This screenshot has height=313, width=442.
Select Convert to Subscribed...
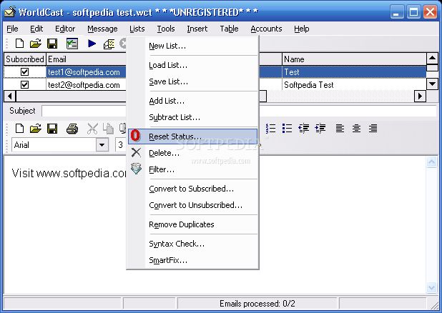193,189
